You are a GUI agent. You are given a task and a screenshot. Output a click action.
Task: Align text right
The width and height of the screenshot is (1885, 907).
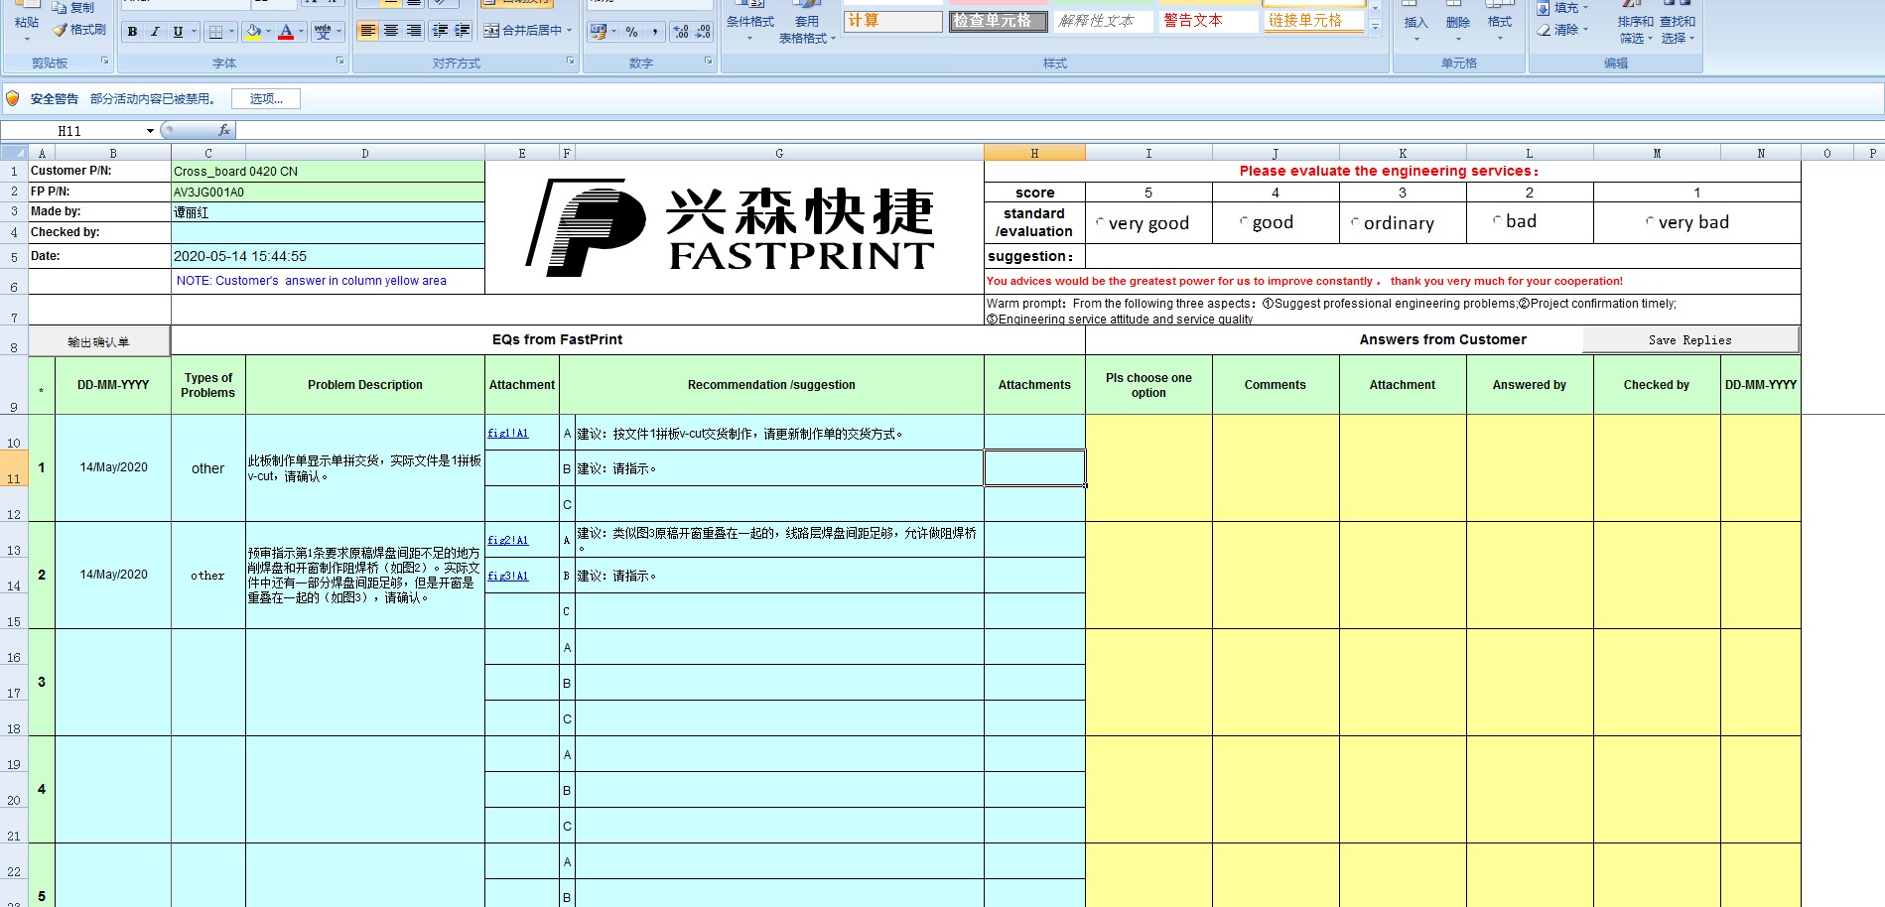pos(414,31)
